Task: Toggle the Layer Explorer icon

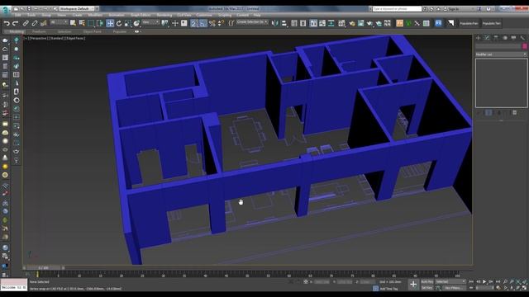Action: click(303, 23)
